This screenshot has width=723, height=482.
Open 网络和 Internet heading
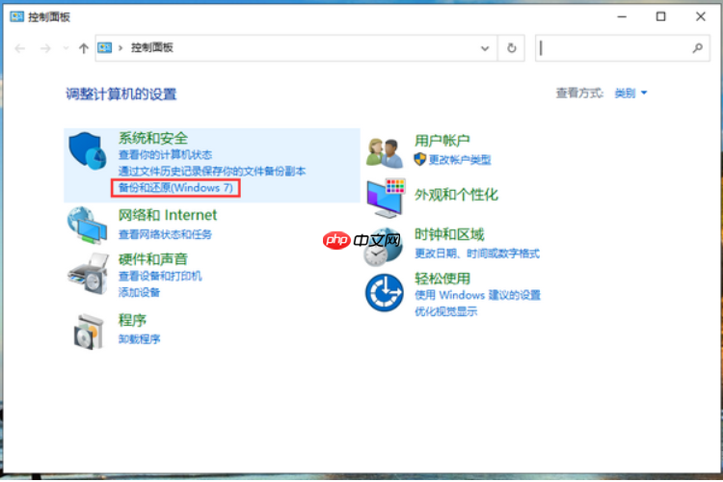tap(168, 215)
